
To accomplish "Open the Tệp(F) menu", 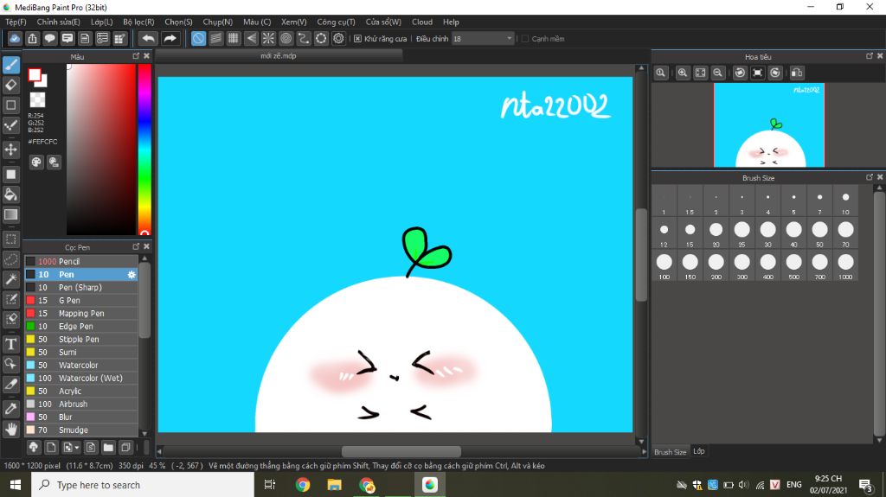I will (16, 22).
